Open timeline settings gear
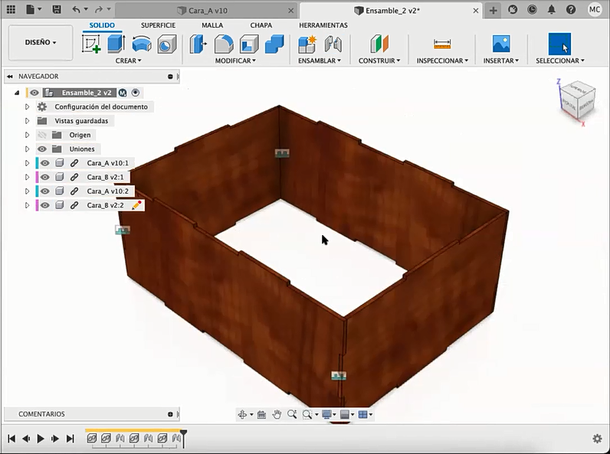Viewport: 610px width, 454px height. [597, 439]
